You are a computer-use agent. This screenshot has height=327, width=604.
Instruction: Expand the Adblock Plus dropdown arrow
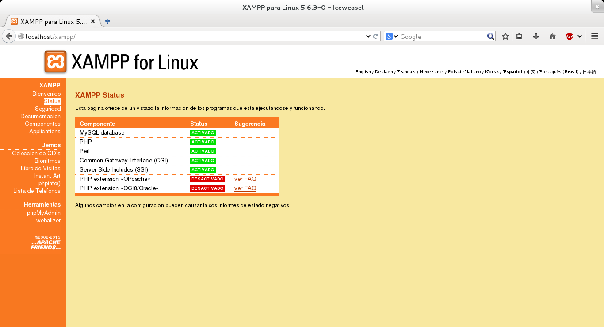[579, 36]
